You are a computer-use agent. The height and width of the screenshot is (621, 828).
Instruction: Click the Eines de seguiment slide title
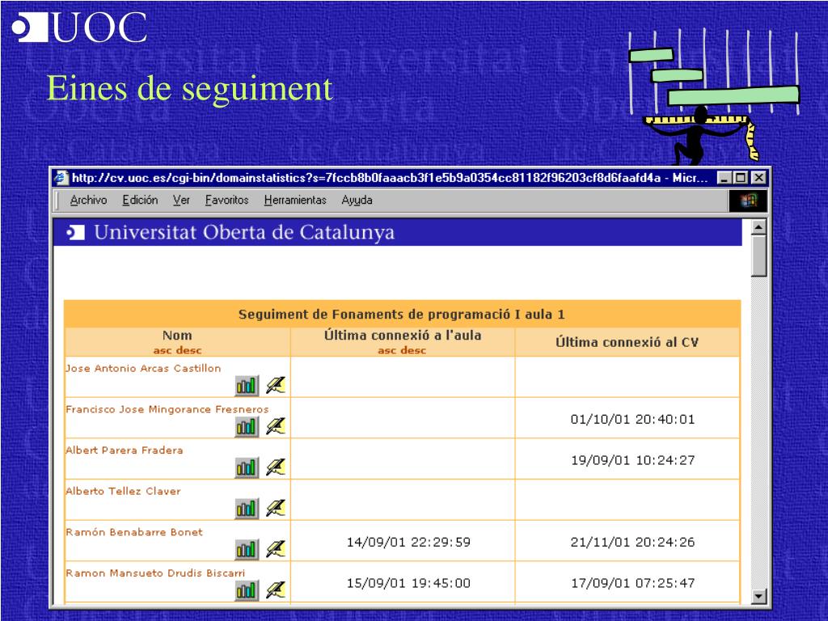point(190,87)
